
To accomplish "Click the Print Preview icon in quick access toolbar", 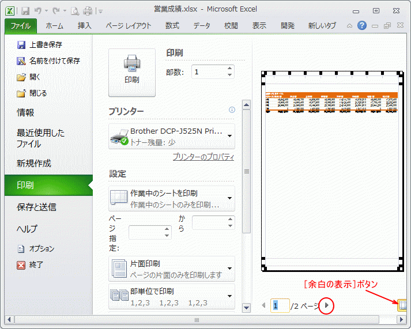I will (x=75, y=11).
